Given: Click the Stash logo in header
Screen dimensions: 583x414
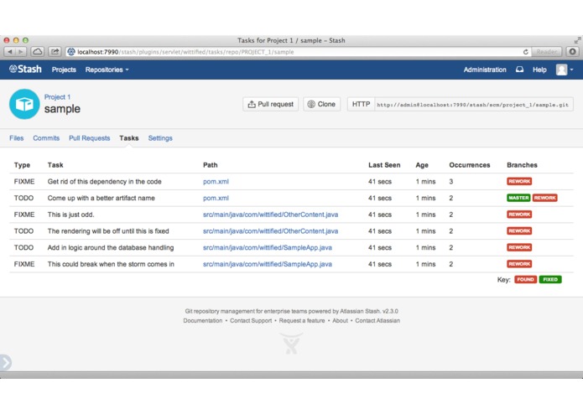Looking at the screenshot, I should (25, 69).
